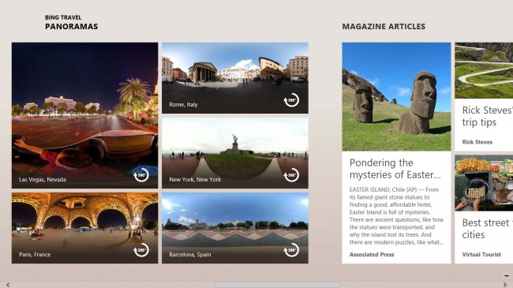Open the Panoramas section header

(x=71, y=27)
